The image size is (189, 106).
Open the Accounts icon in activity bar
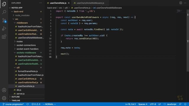pos(4,90)
